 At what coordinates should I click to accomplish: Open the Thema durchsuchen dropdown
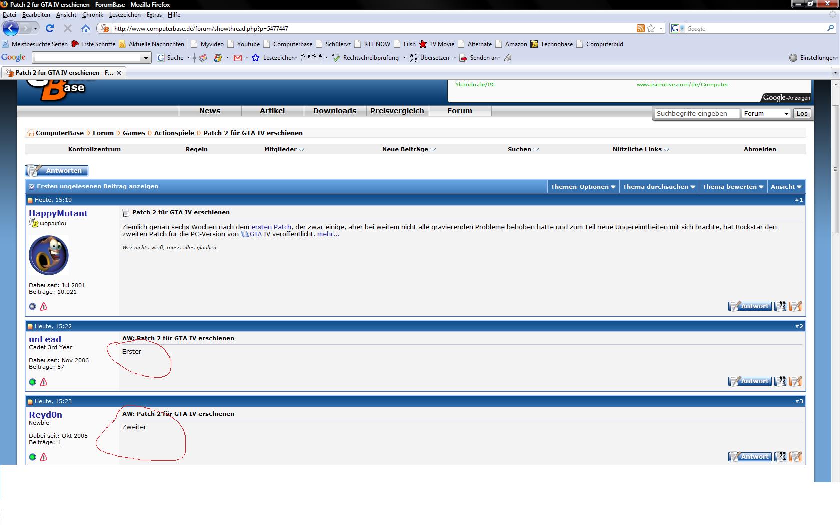pyautogui.click(x=659, y=187)
